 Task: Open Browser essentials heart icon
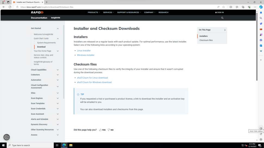(249, 7)
